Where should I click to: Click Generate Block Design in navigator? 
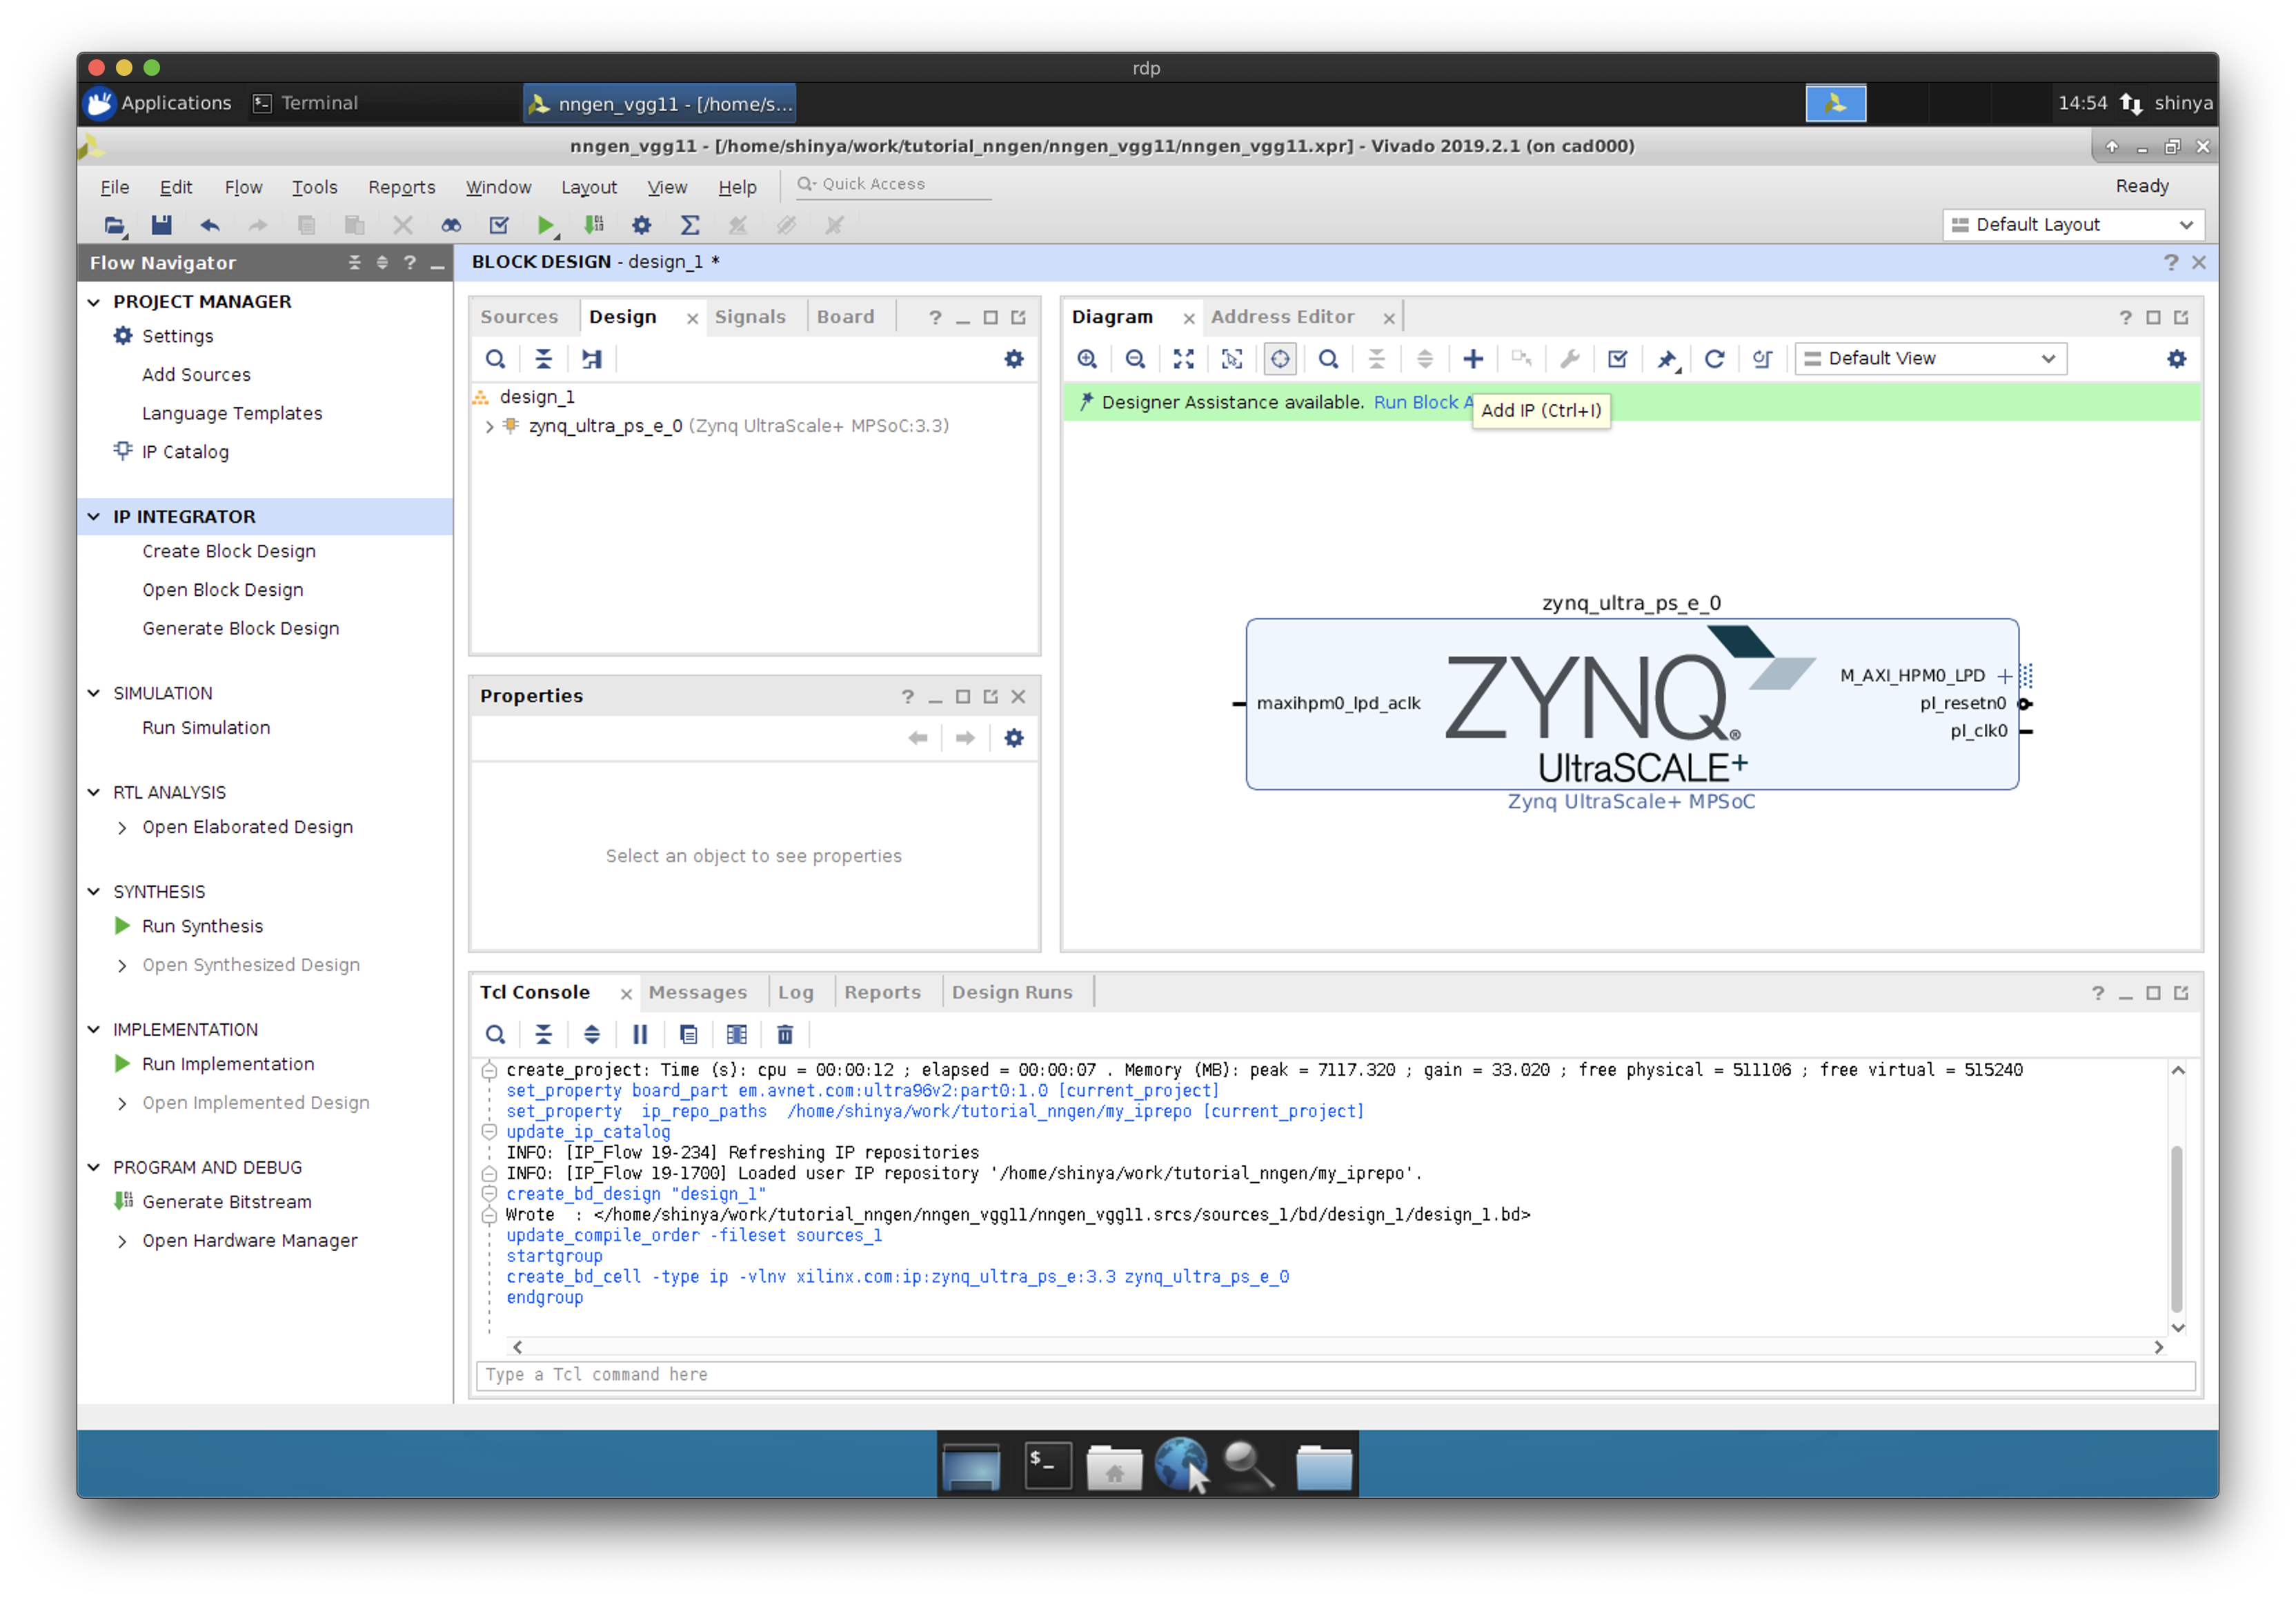pyautogui.click(x=240, y=628)
